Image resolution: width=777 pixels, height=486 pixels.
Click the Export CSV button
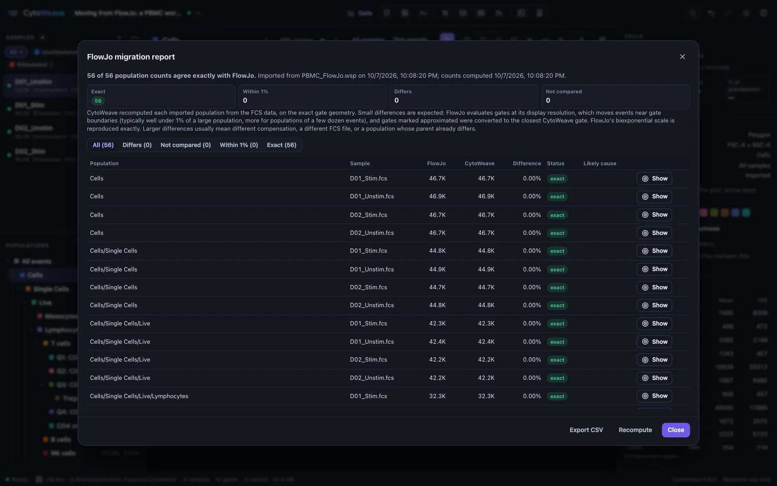[586, 430]
